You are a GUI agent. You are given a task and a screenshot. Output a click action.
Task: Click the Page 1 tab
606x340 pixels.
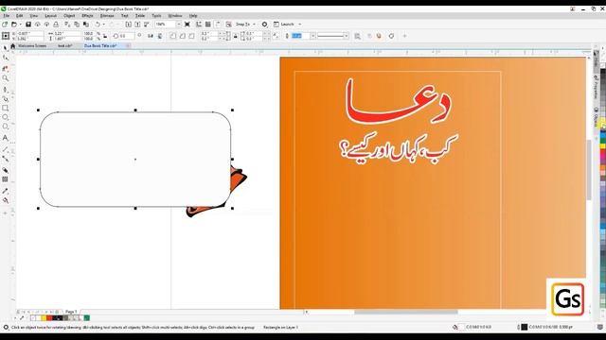click(x=71, y=312)
